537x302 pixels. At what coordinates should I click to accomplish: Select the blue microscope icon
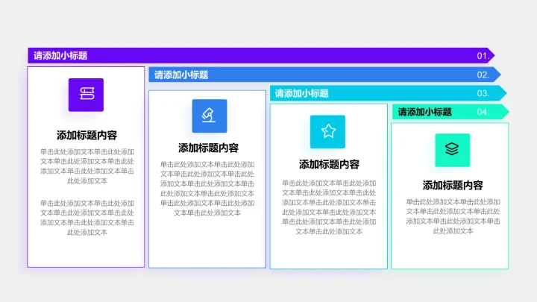pyautogui.click(x=209, y=116)
